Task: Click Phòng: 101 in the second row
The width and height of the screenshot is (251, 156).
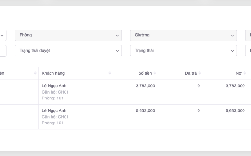Action: point(52,123)
